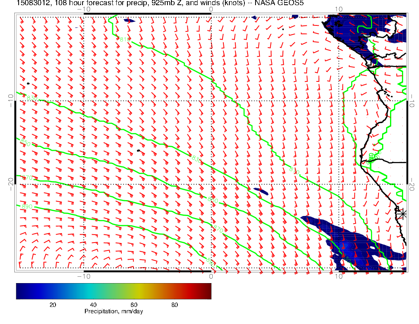Viewport: 419px width, 324px height.
Task: Click the 40 tick label on the colorbar
Action: [93, 305]
